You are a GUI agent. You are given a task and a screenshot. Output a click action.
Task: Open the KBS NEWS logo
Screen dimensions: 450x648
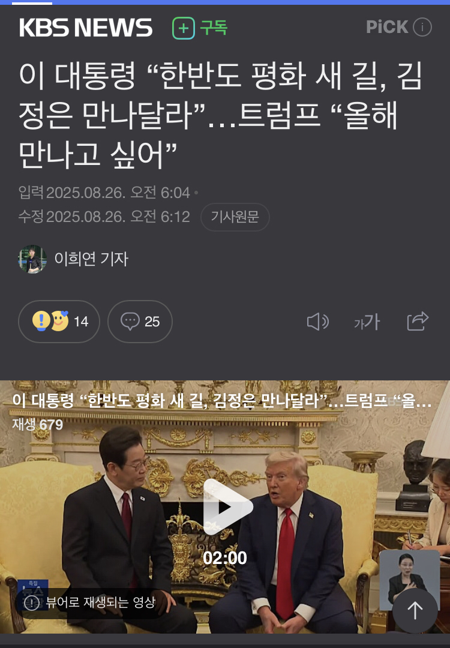tap(86, 28)
